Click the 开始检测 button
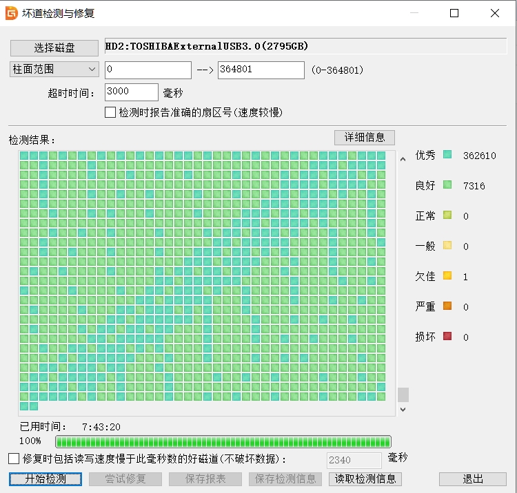This screenshot has width=517, height=493. (45, 479)
